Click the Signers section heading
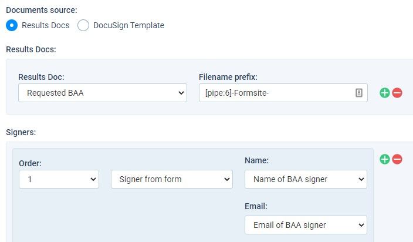Screen dimensions: 413x242 click(x=21, y=132)
